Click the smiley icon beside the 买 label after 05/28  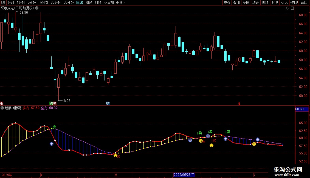click(x=201, y=141)
